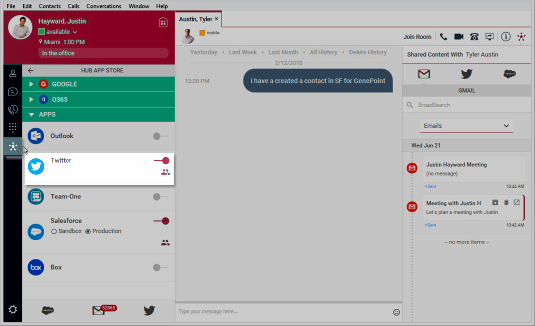Open My Room icon in profile header
Screen dimensions: 535x326
[x=163, y=22]
